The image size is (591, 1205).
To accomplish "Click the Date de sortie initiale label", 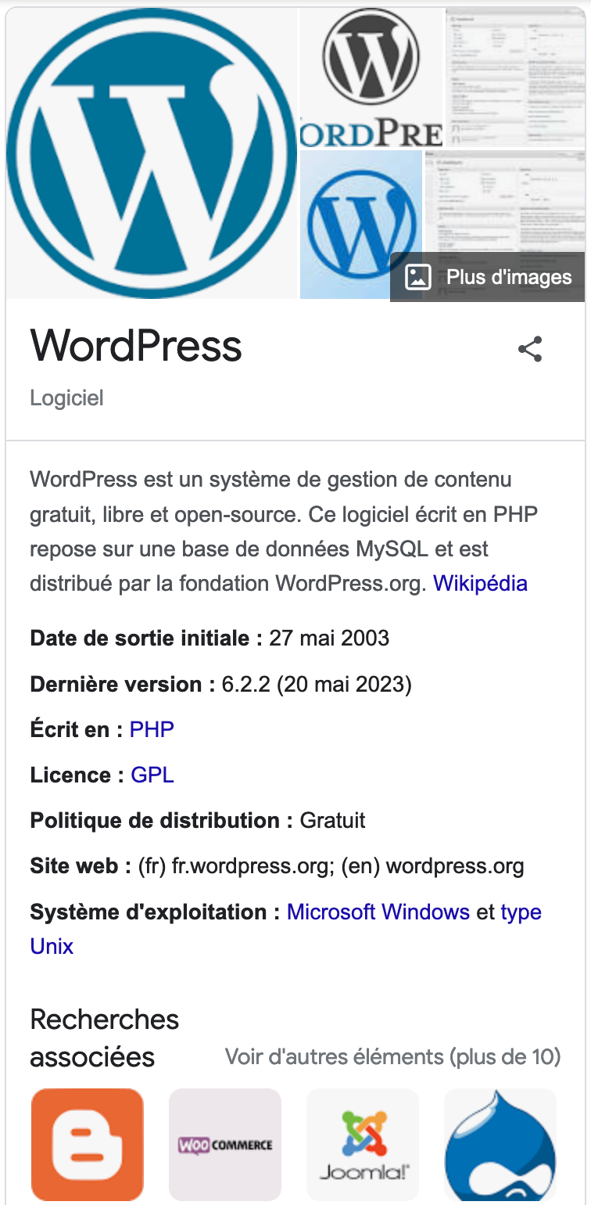I will pos(146,638).
